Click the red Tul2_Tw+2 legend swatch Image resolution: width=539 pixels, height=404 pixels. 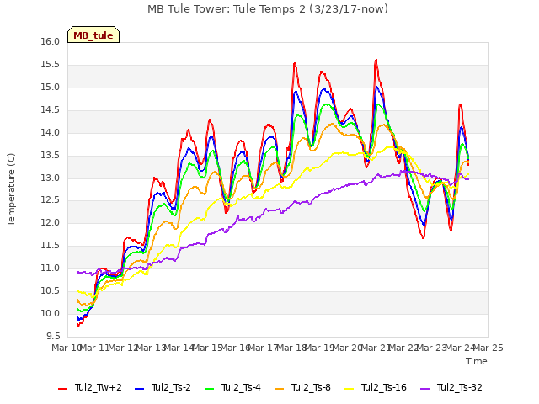pyautogui.click(x=62, y=389)
